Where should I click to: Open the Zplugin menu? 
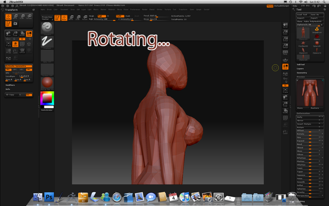199,9
